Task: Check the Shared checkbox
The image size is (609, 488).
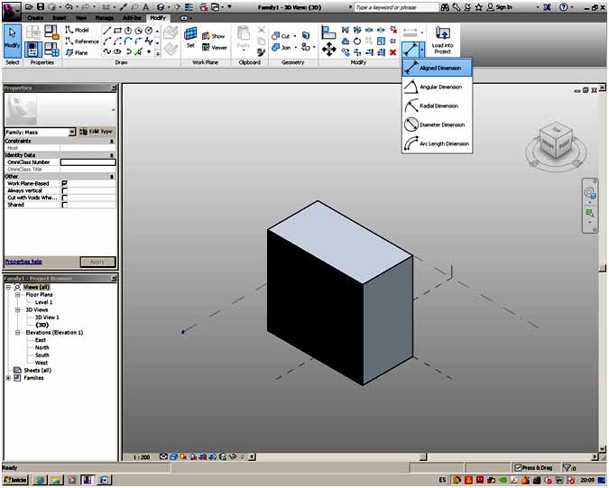Action: pyautogui.click(x=65, y=205)
